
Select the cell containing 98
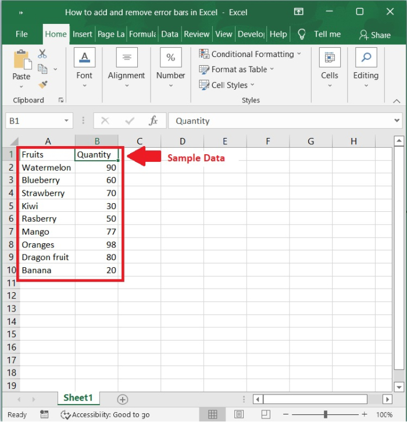click(97, 244)
